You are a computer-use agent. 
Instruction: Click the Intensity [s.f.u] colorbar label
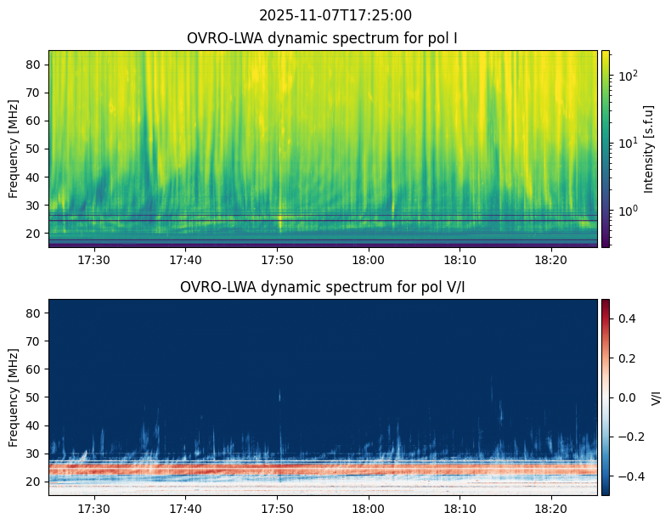[650, 149]
